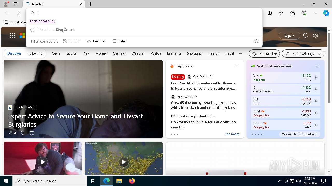Open Watchlist suggestions more options ellipsis
Screen dimensions: 332x186
coord(317,66)
